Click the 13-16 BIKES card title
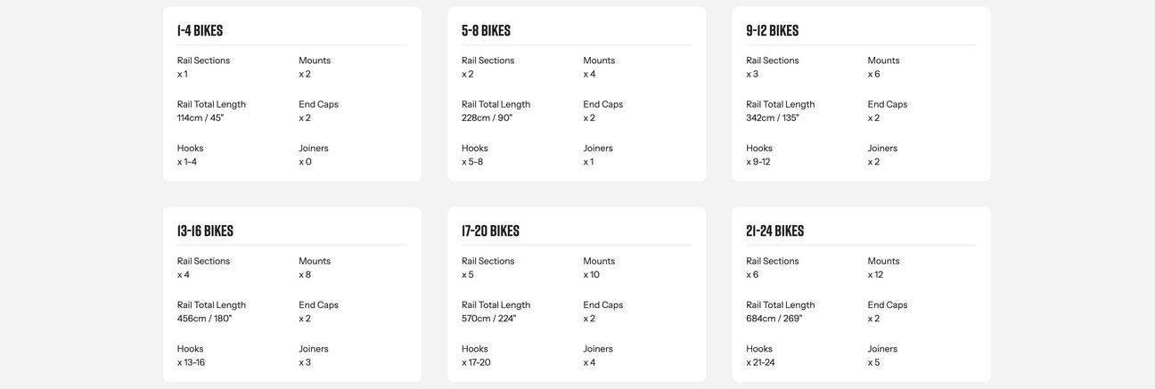1155x389 pixels. [205, 231]
